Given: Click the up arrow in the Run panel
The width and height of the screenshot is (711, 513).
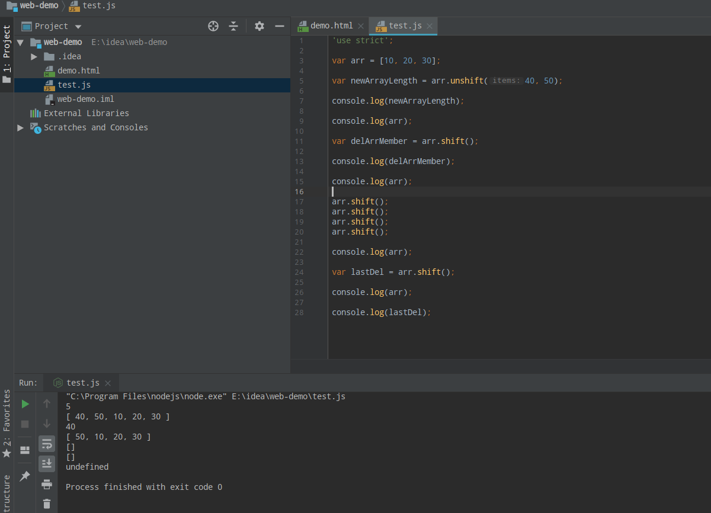Looking at the screenshot, I should coord(47,404).
